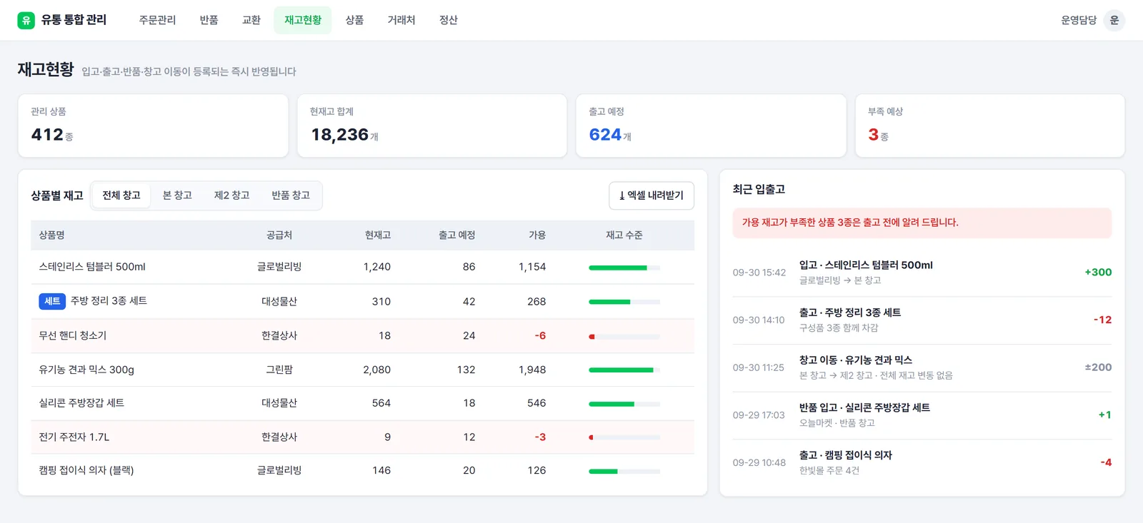Click the -12 quantity for 출고 · 주방 정리 3종 세트

pyautogui.click(x=1102, y=320)
